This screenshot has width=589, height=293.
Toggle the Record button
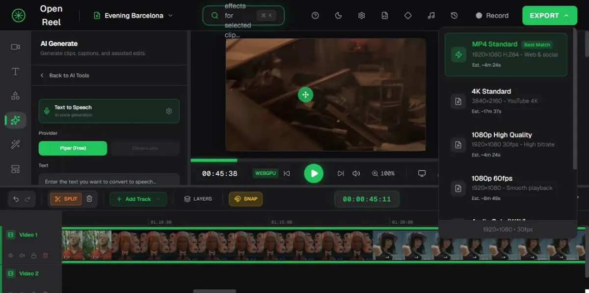(492, 16)
